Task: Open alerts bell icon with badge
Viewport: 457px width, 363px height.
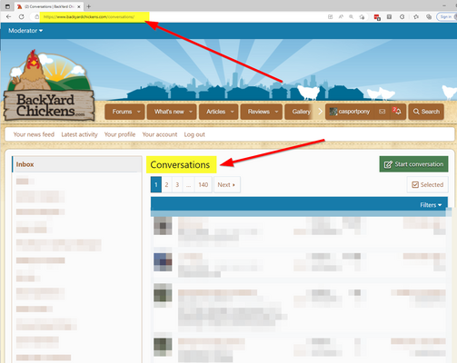Action: point(398,112)
